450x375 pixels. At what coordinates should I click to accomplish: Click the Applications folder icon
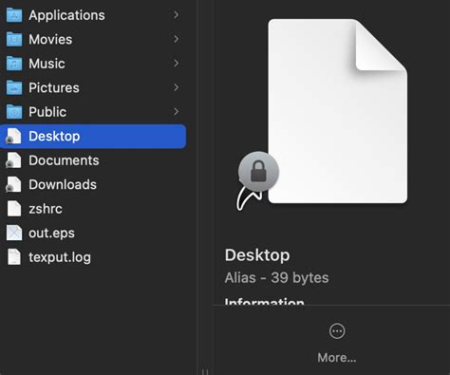[14, 15]
